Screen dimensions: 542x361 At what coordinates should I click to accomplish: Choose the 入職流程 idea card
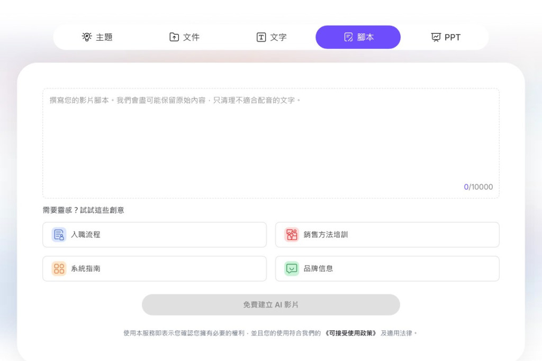click(x=155, y=235)
